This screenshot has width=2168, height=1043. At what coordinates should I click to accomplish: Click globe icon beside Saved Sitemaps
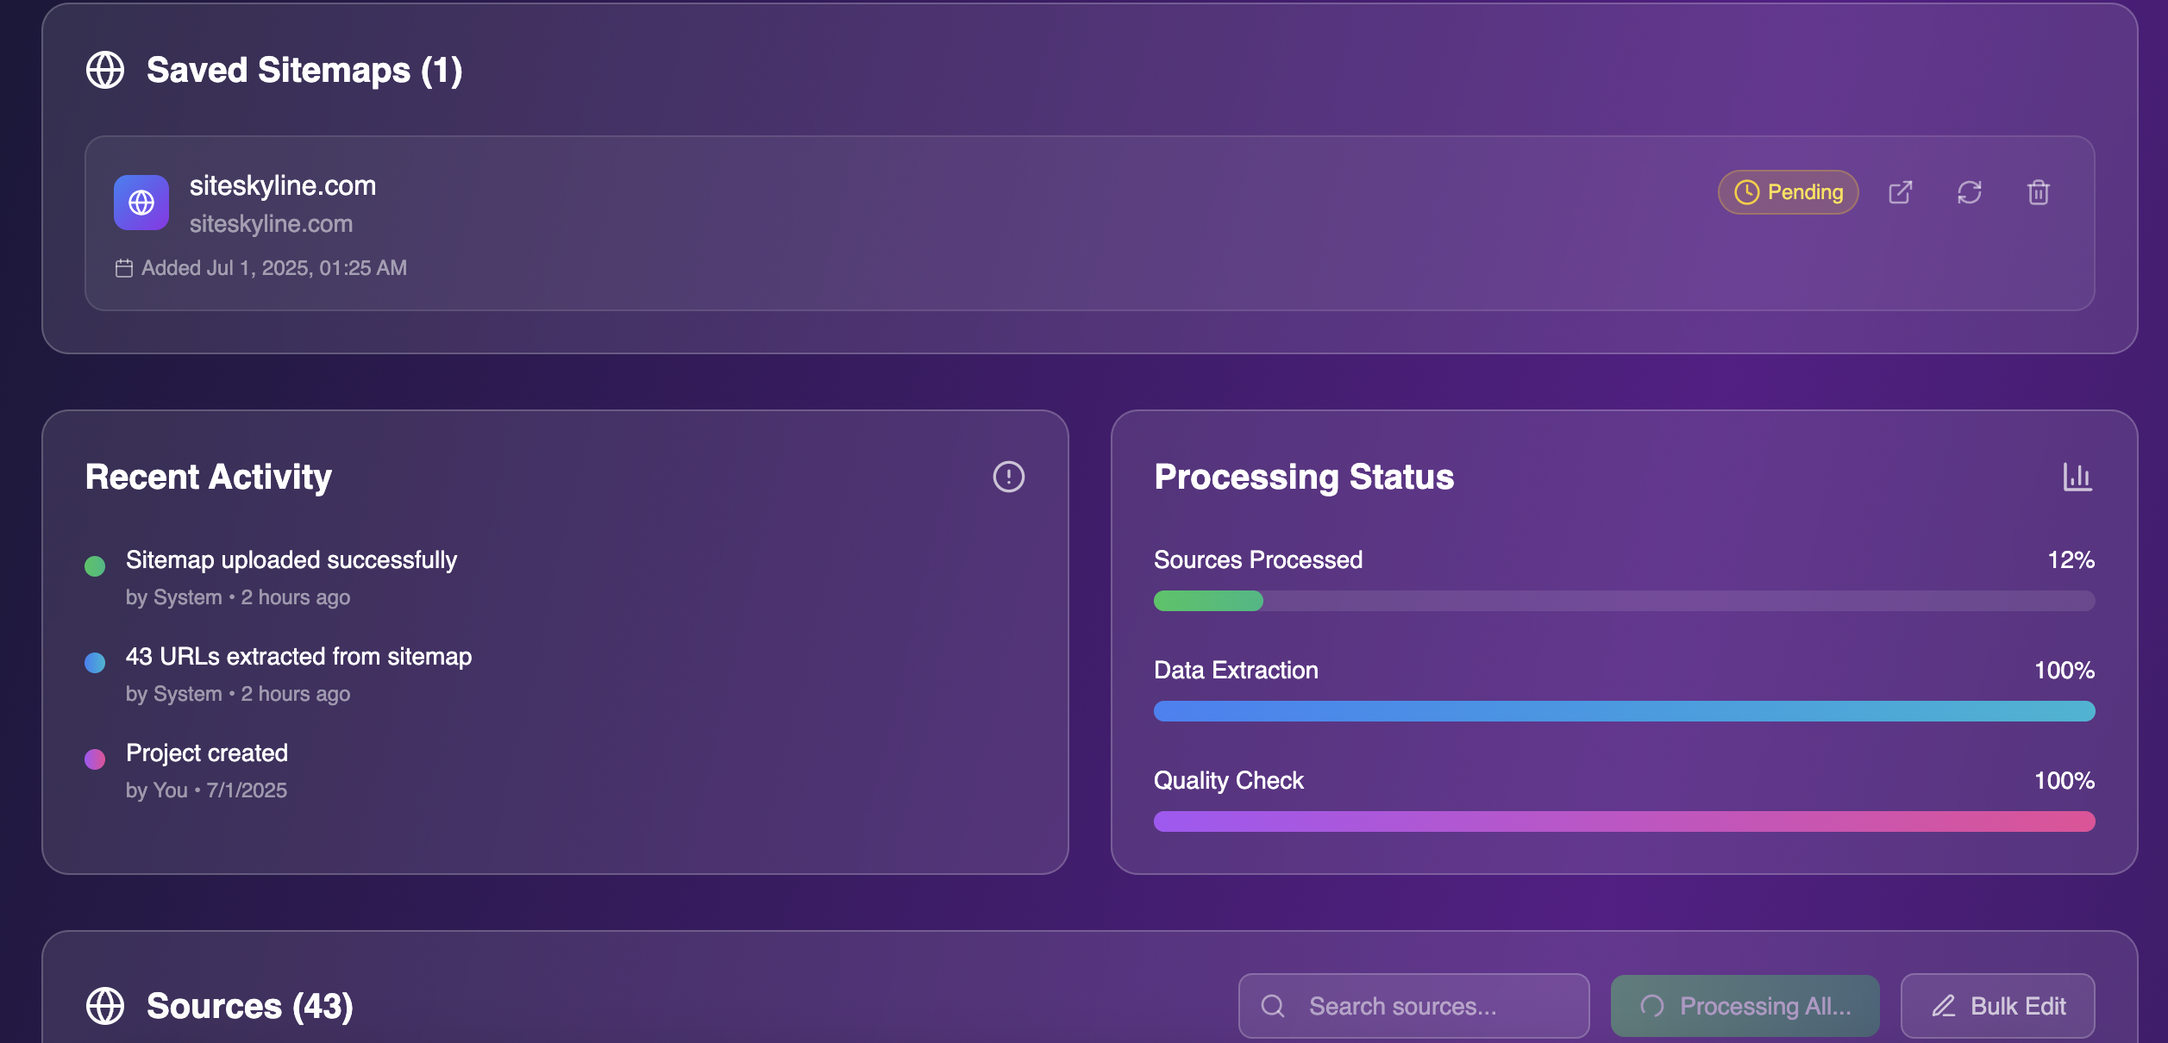click(x=105, y=70)
